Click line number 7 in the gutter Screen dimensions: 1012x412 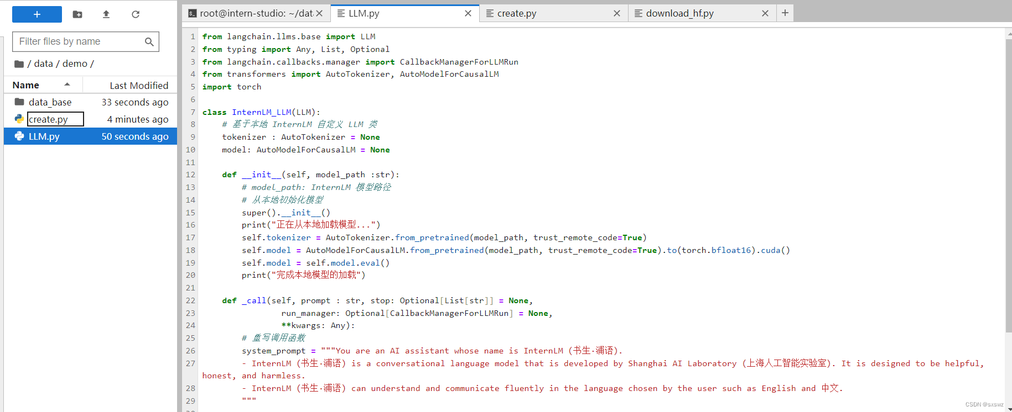(193, 112)
